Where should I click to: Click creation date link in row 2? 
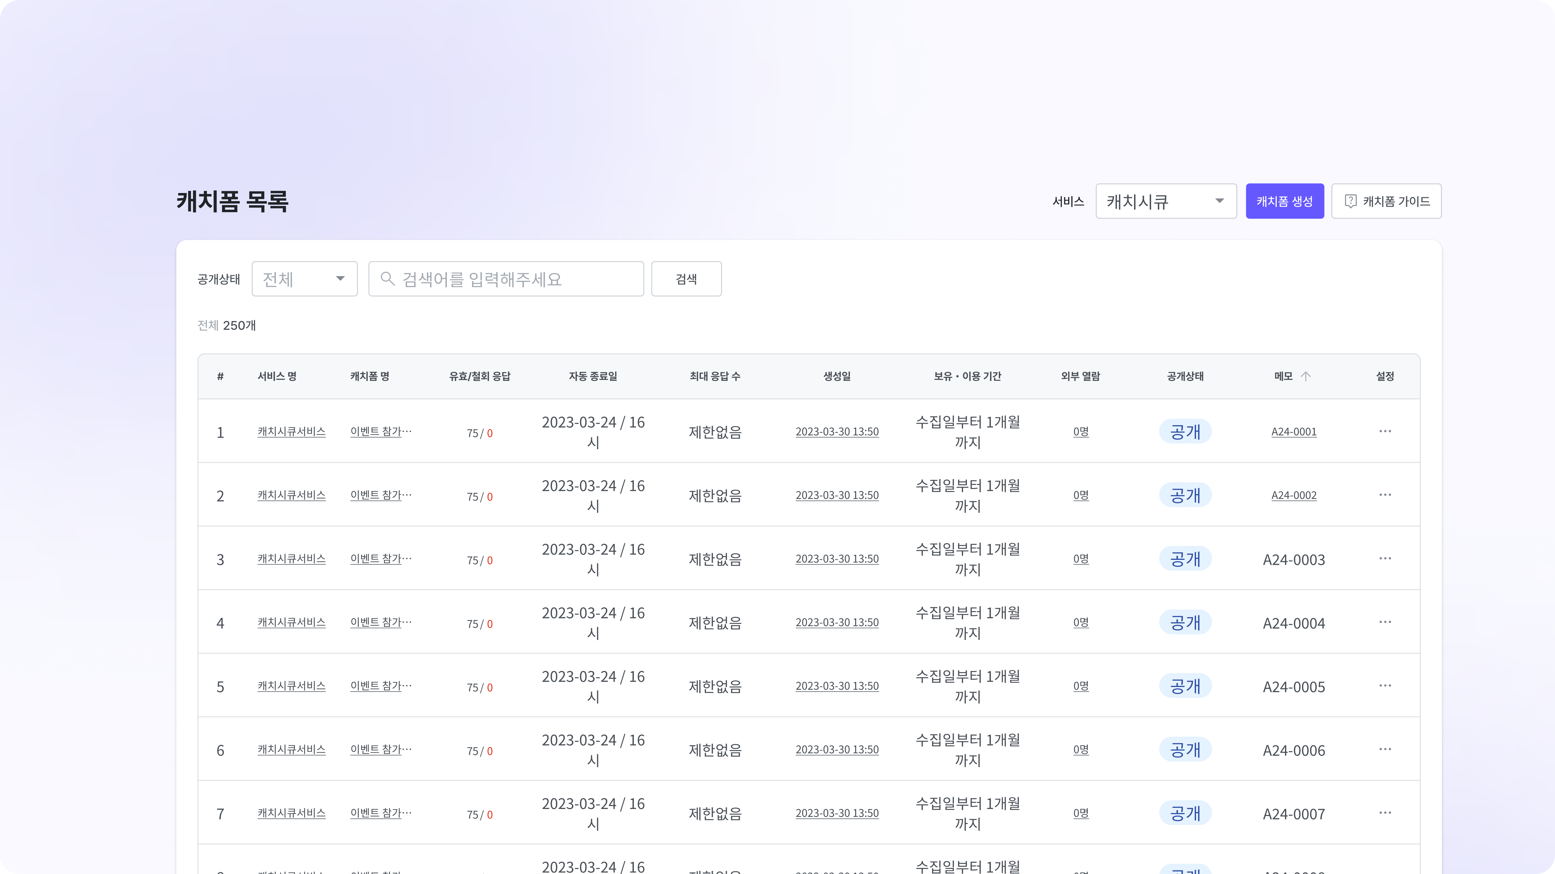tap(837, 495)
